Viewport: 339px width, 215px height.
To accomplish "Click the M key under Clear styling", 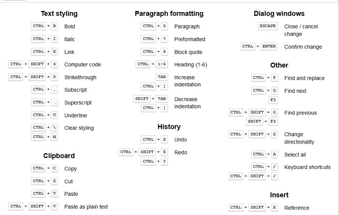I will pos(54,137).
